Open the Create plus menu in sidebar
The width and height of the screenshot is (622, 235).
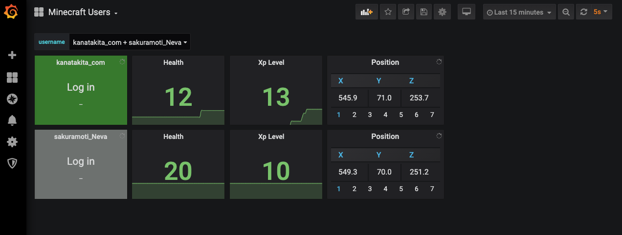(13, 55)
